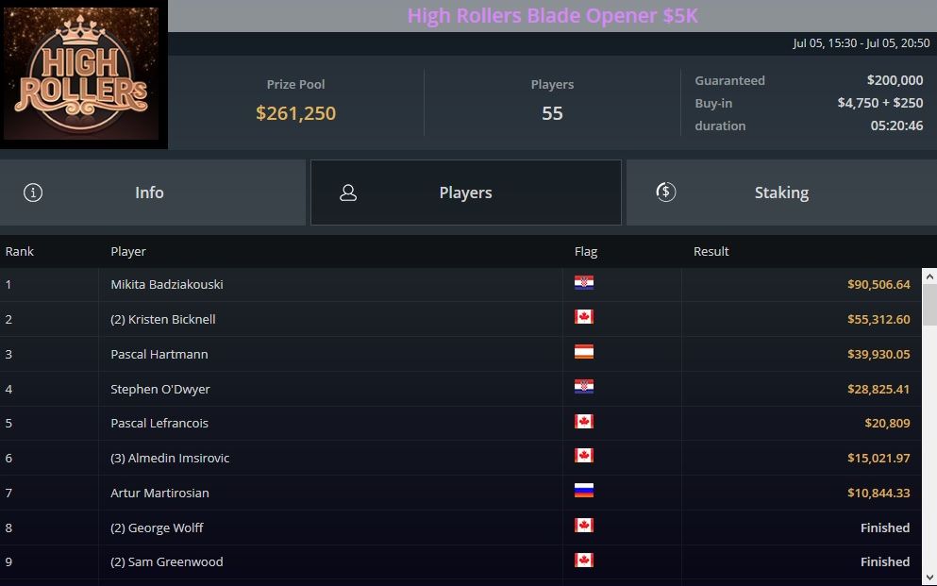Open the Info tab
Viewport: 937px width, 586px height.
pos(152,193)
